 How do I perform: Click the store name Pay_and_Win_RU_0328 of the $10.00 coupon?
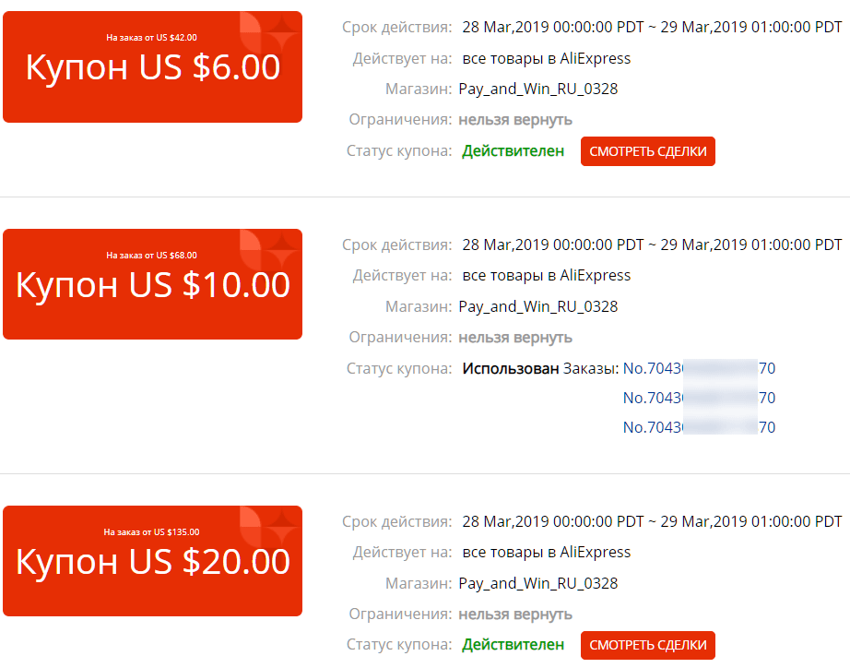tap(538, 306)
